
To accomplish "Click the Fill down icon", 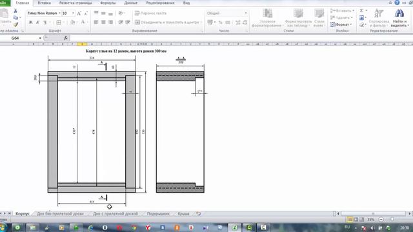I will [x=361, y=17].
